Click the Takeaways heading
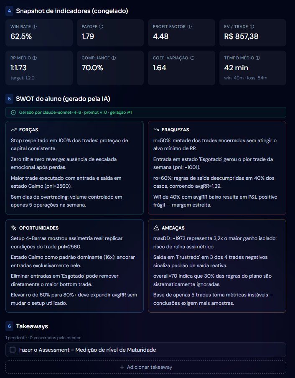295x378 pixels. (32, 326)
